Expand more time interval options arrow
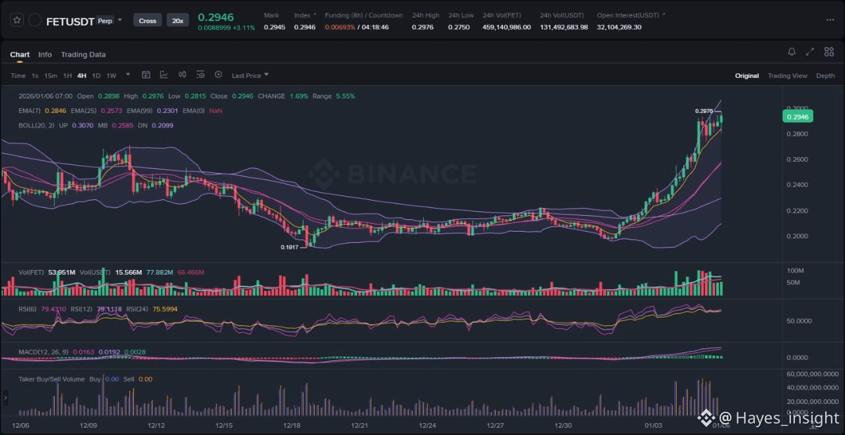 [128, 75]
